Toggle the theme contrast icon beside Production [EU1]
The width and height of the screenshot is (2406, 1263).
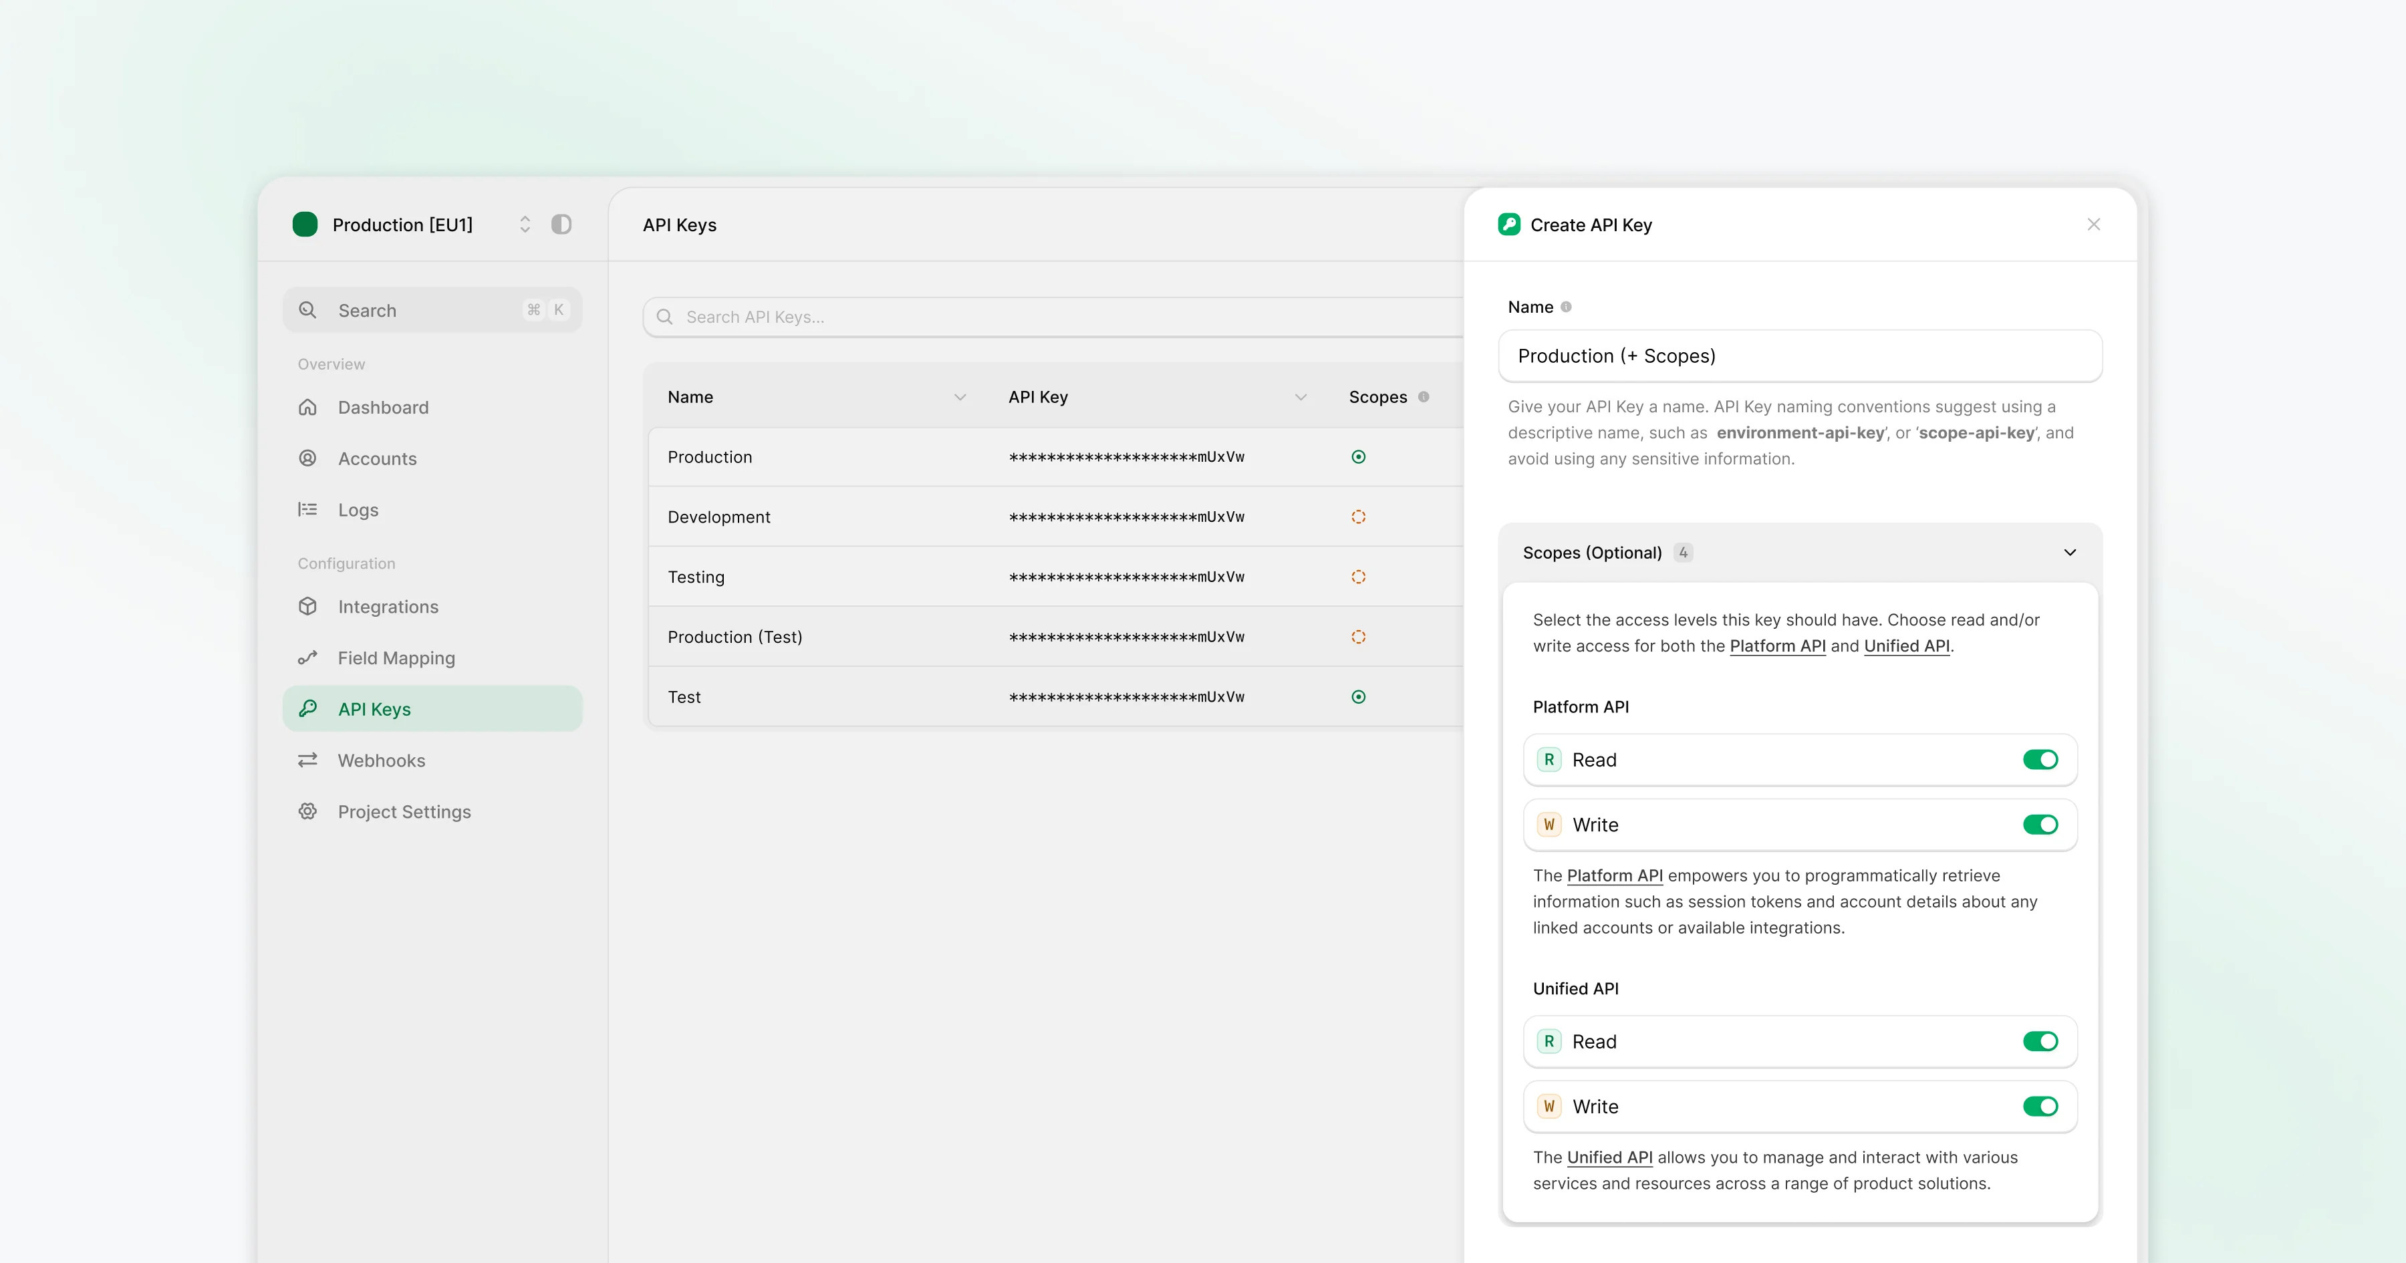point(562,225)
